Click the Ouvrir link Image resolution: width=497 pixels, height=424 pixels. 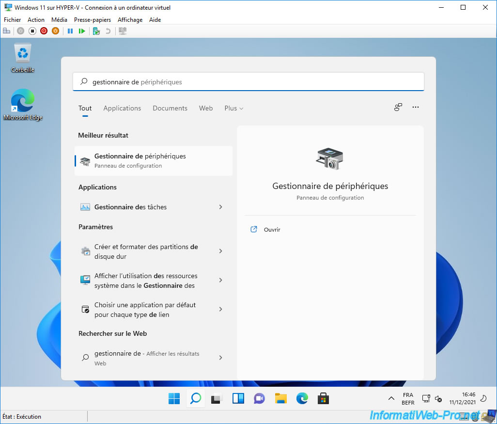point(272,230)
